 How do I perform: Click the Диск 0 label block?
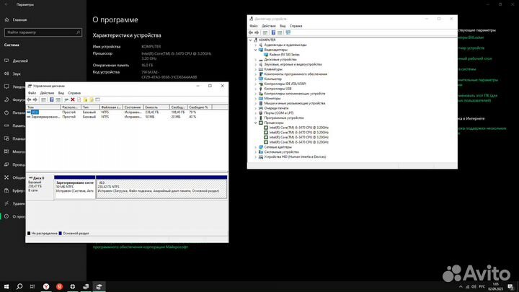tap(40, 187)
